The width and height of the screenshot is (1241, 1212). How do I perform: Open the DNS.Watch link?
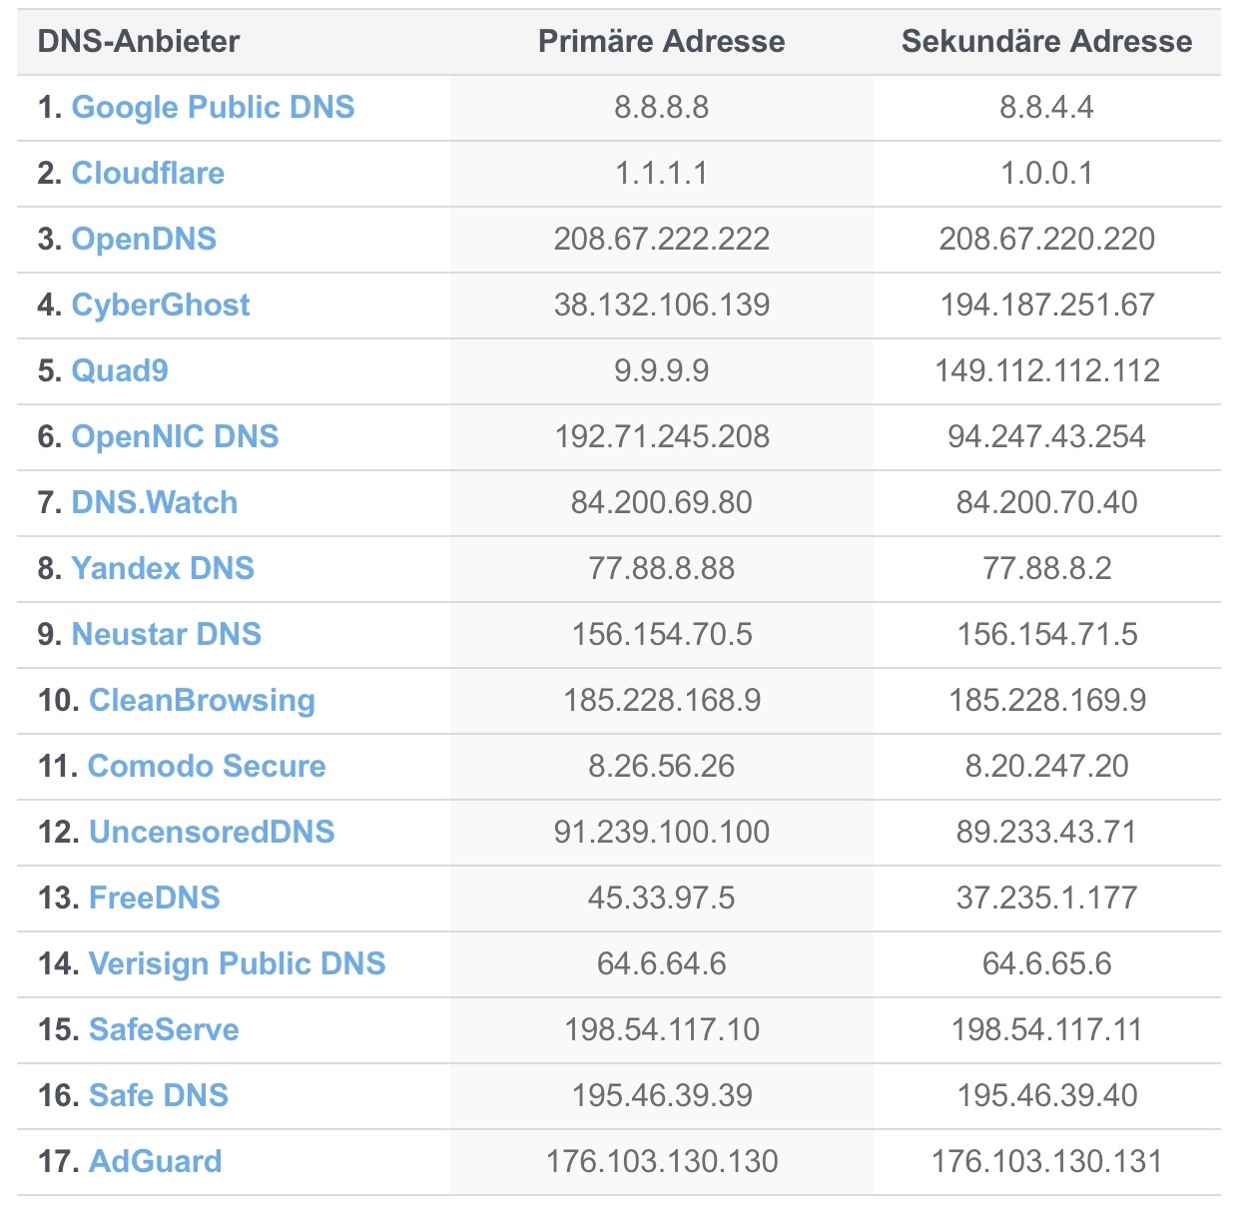click(155, 503)
